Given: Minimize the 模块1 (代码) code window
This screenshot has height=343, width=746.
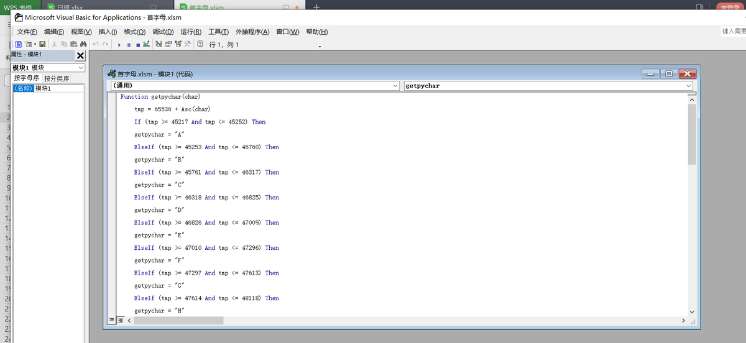Looking at the screenshot, I should [651, 73].
